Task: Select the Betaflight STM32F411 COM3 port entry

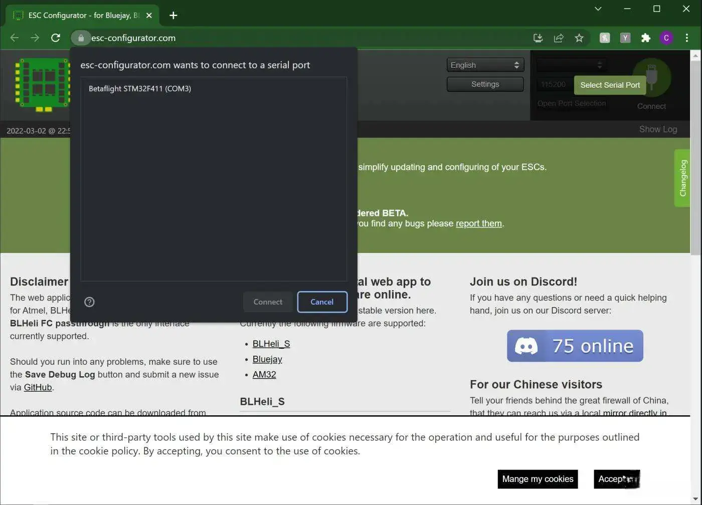Action: click(140, 89)
